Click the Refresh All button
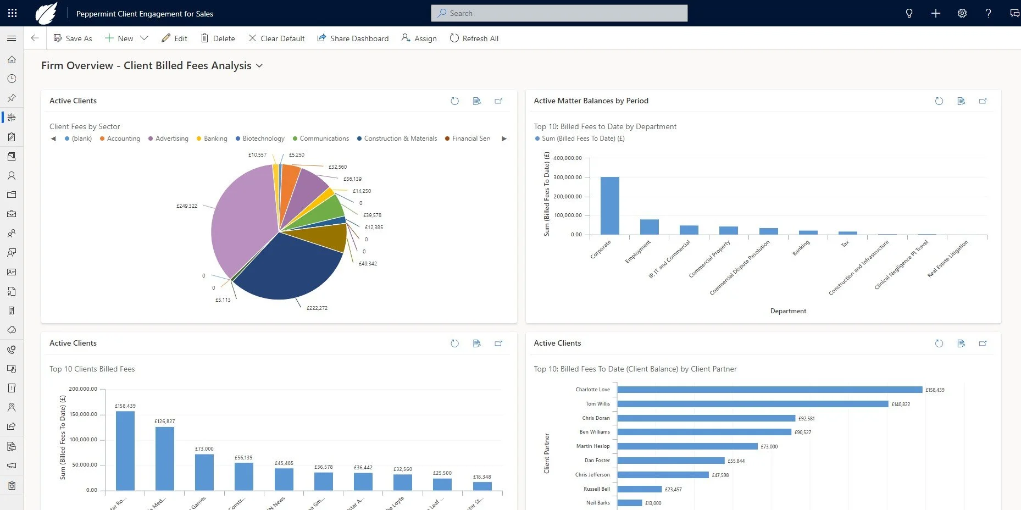 (474, 38)
